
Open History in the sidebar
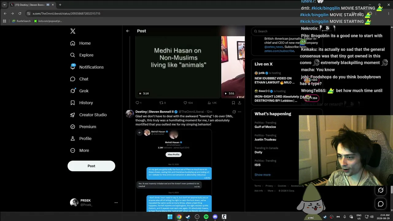[81, 103]
